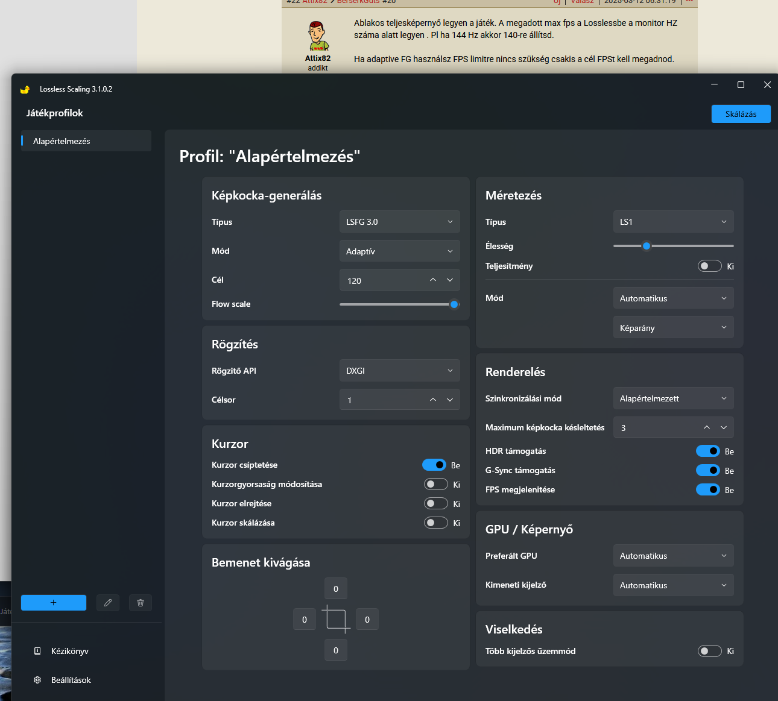Click the bottom crop value field
778x701 pixels.
click(x=336, y=650)
